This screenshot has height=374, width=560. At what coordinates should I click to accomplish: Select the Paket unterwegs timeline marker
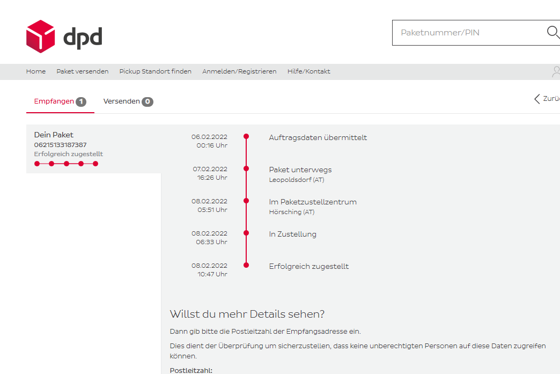click(246, 168)
